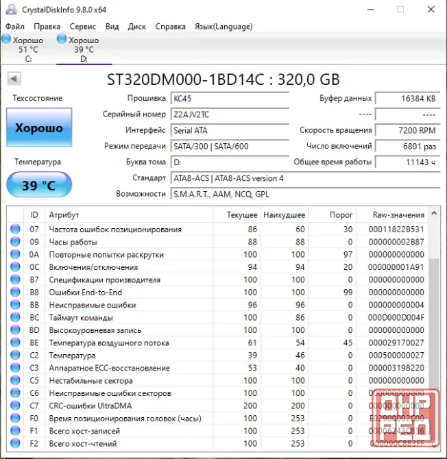The width and height of the screenshot is (447, 459).
Task: Click the Прошивка field KC45
Action: click(x=230, y=99)
